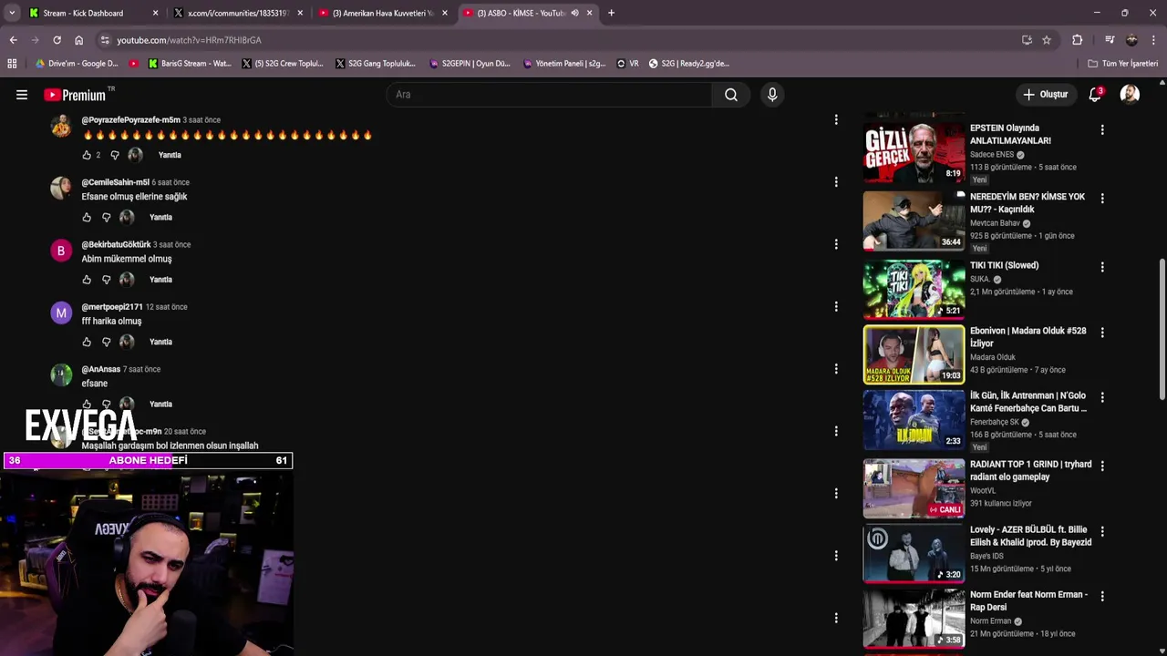Bookmark this page with star icon

[x=1047, y=40]
